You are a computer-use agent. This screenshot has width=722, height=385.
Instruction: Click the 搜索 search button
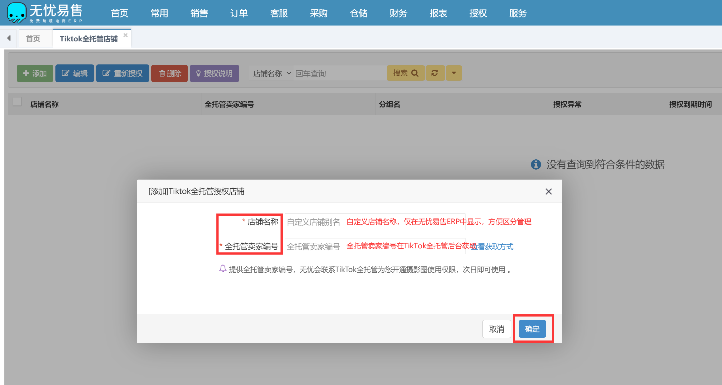pos(405,73)
